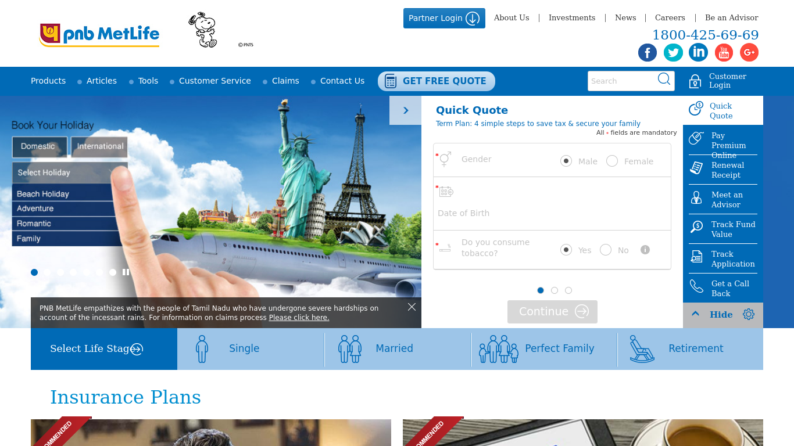Collapse the Quick Quote panel chevron
Screen dimensions: 794x446
pos(405,110)
